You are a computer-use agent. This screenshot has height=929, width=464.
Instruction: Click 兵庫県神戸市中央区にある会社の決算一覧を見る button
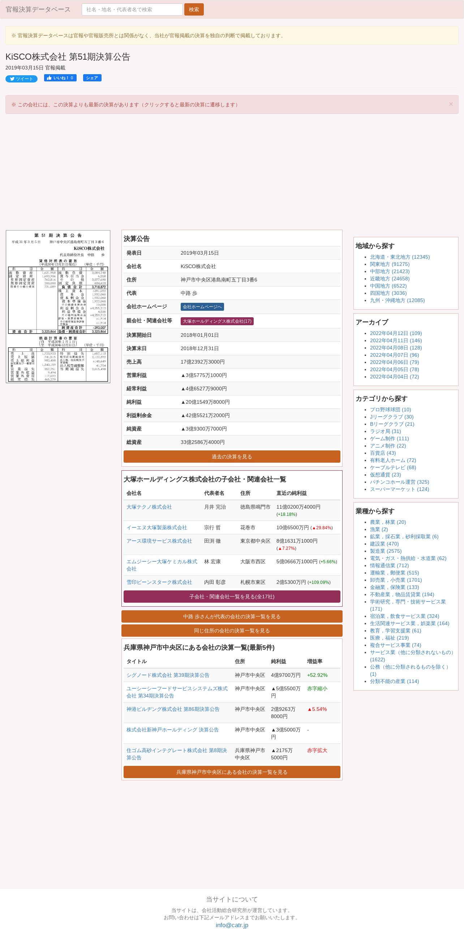pyautogui.click(x=232, y=772)
